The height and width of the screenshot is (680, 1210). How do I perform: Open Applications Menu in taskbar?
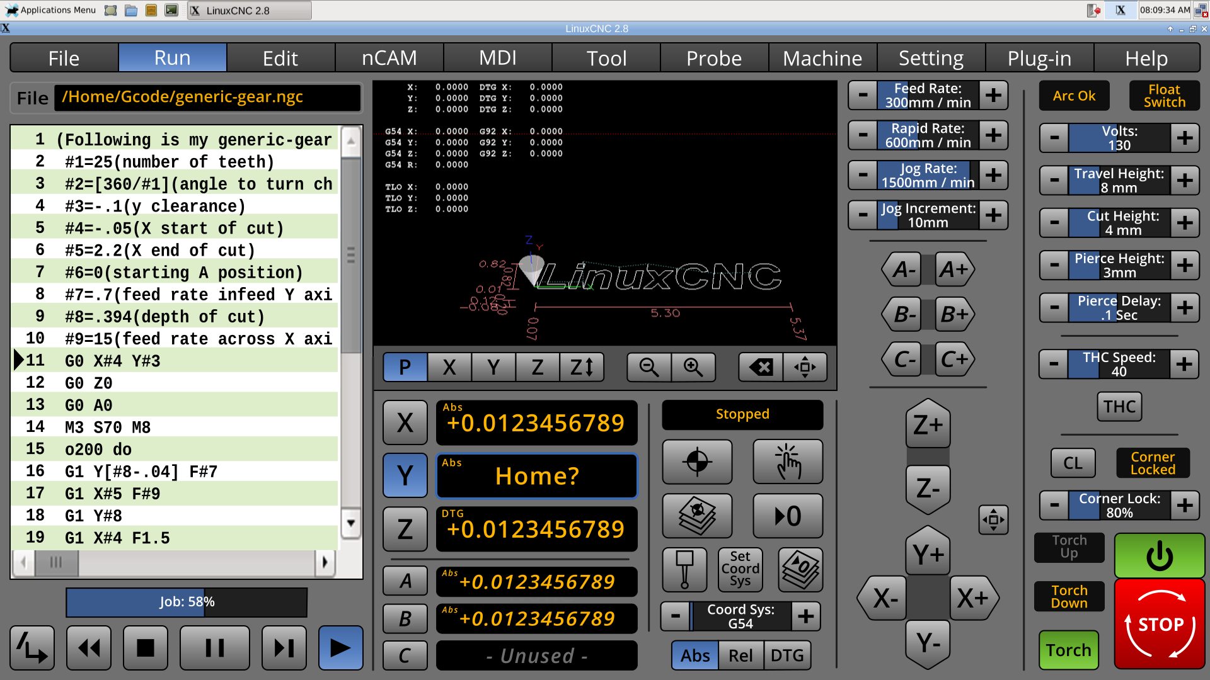51,10
